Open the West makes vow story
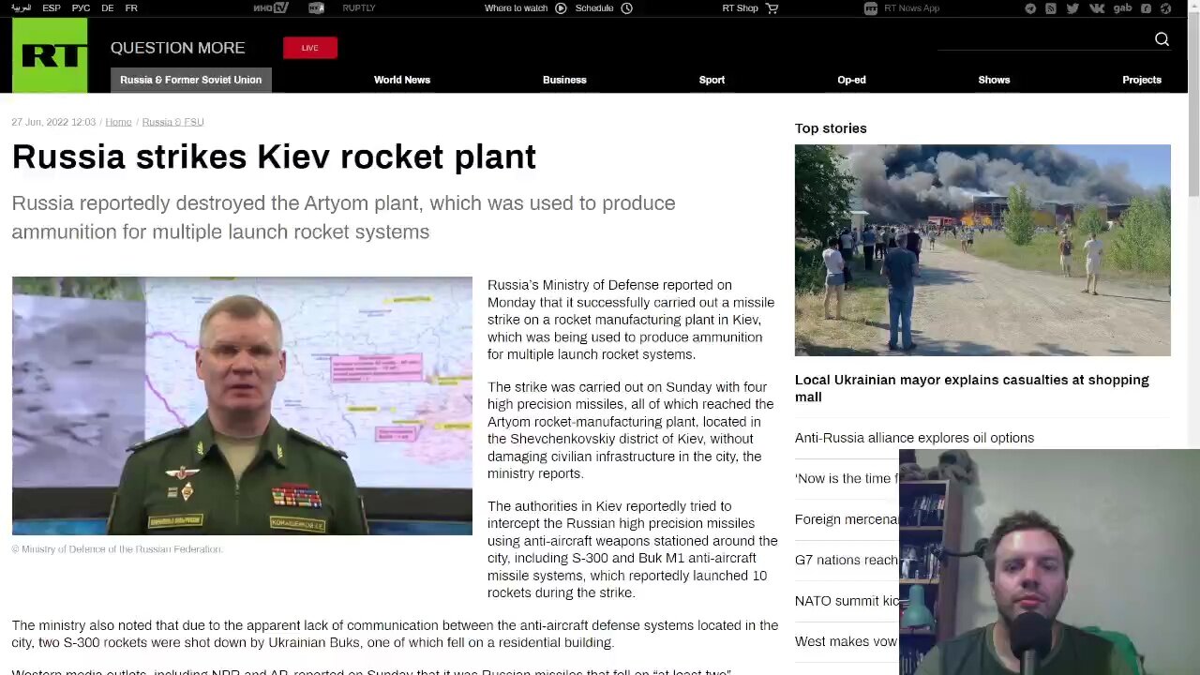 [x=847, y=641]
